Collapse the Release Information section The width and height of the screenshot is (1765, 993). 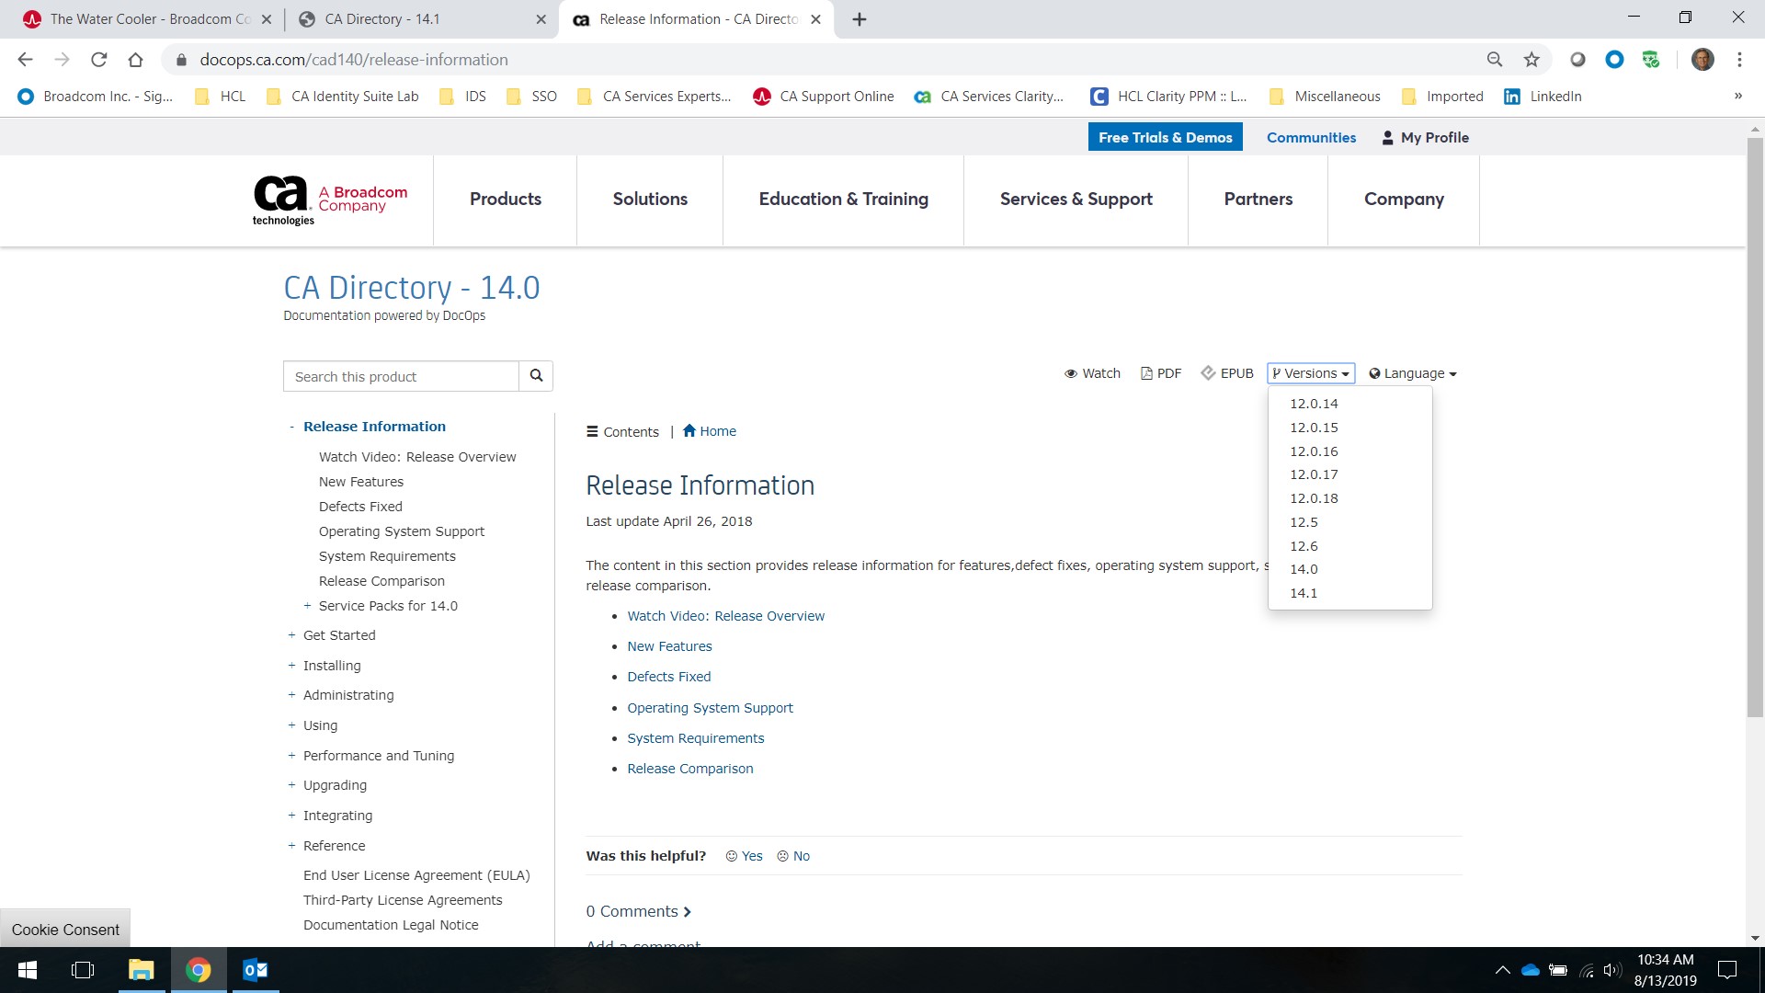(x=291, y=427)
